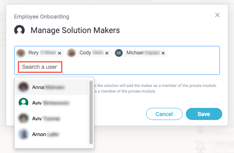Choose the second Aviv with photo avatar
Viewport: 234px width, 153px height.
[x=51, y=118]
